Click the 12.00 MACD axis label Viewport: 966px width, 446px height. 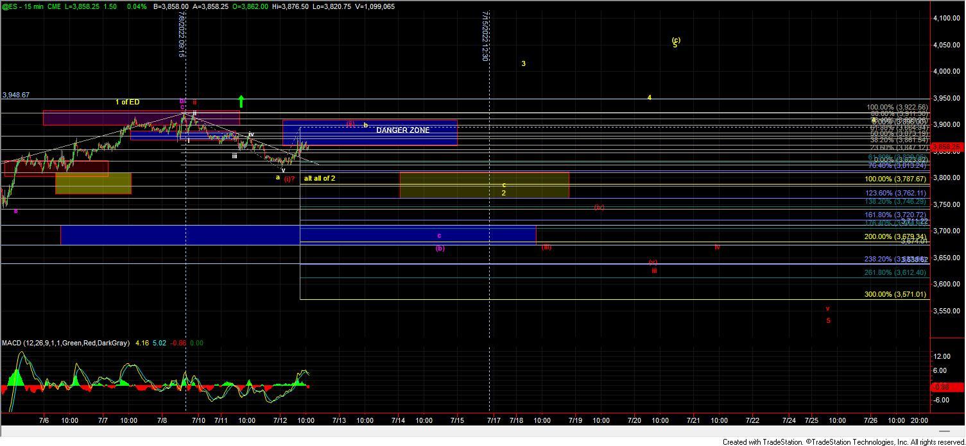942,356
